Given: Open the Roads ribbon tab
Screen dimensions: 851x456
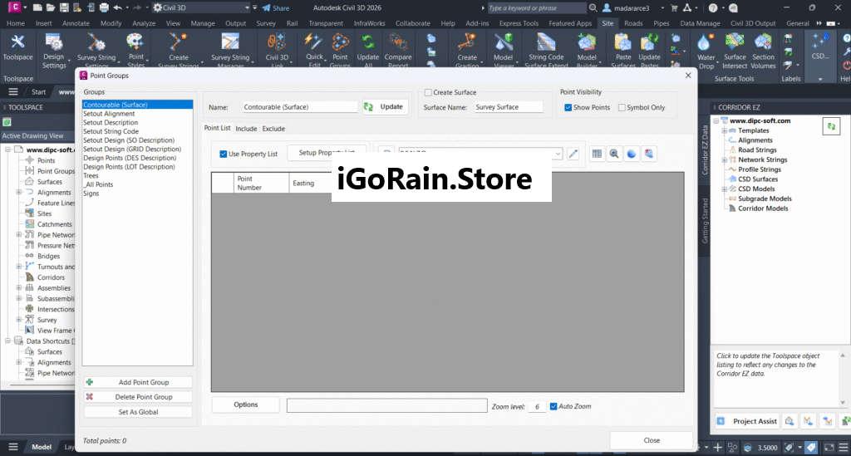Looking at the screenshot, I should 633,23.
